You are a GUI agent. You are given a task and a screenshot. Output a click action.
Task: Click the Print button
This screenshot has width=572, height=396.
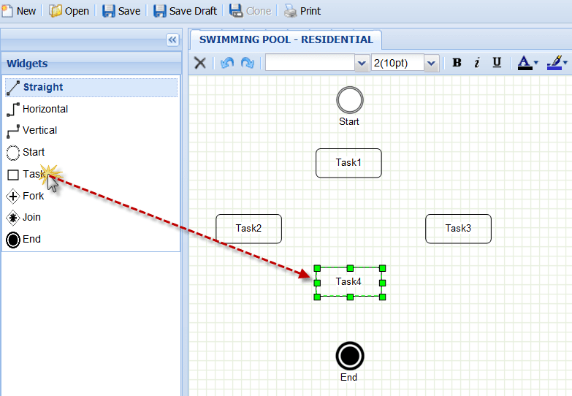coord(302,11)
